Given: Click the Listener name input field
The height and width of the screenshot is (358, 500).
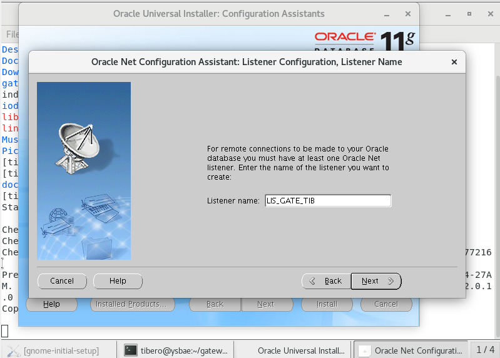Looking at the screenshot, I should click(x=328, y=200).
